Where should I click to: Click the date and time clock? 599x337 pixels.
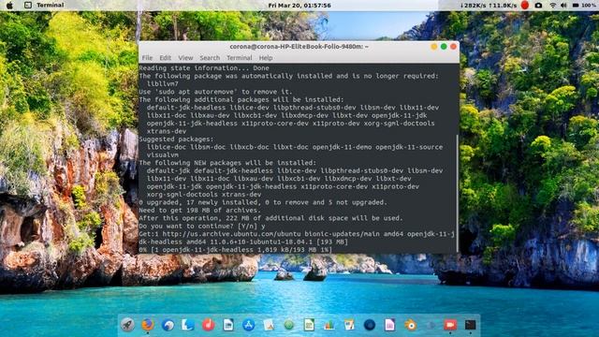tap(299, 6)
